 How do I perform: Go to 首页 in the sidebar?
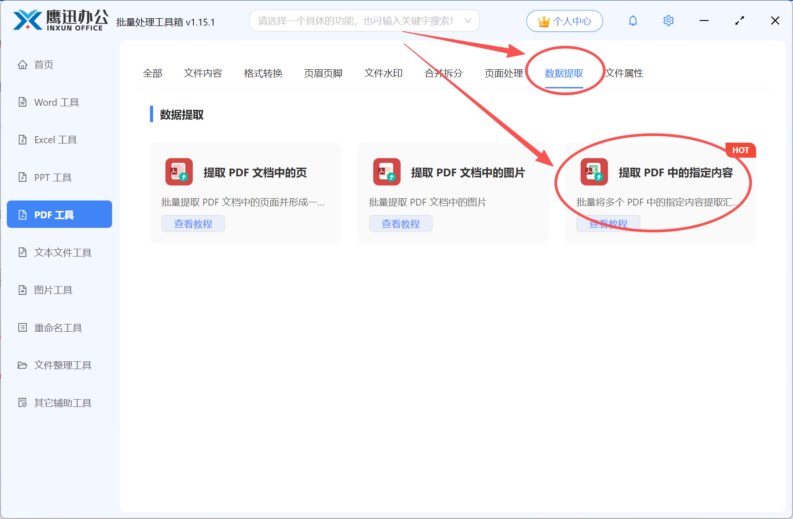(59, 65)
